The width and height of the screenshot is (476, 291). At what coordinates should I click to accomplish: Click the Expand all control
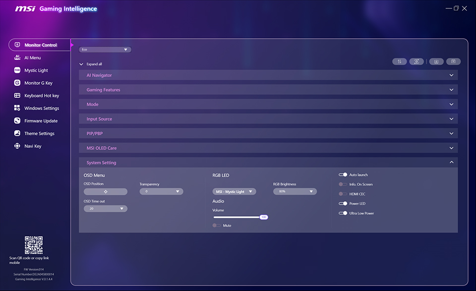pyautogui.click(x=92, y=64)
